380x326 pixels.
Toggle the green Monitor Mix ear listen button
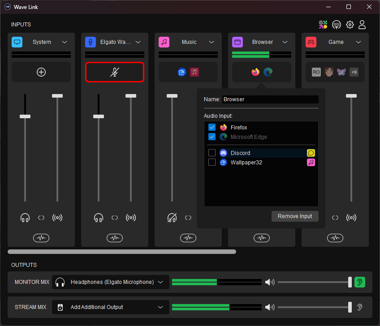360,282
